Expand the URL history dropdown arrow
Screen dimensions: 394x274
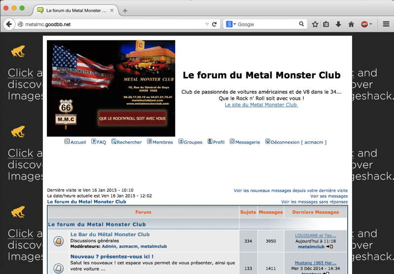(207, 24)
